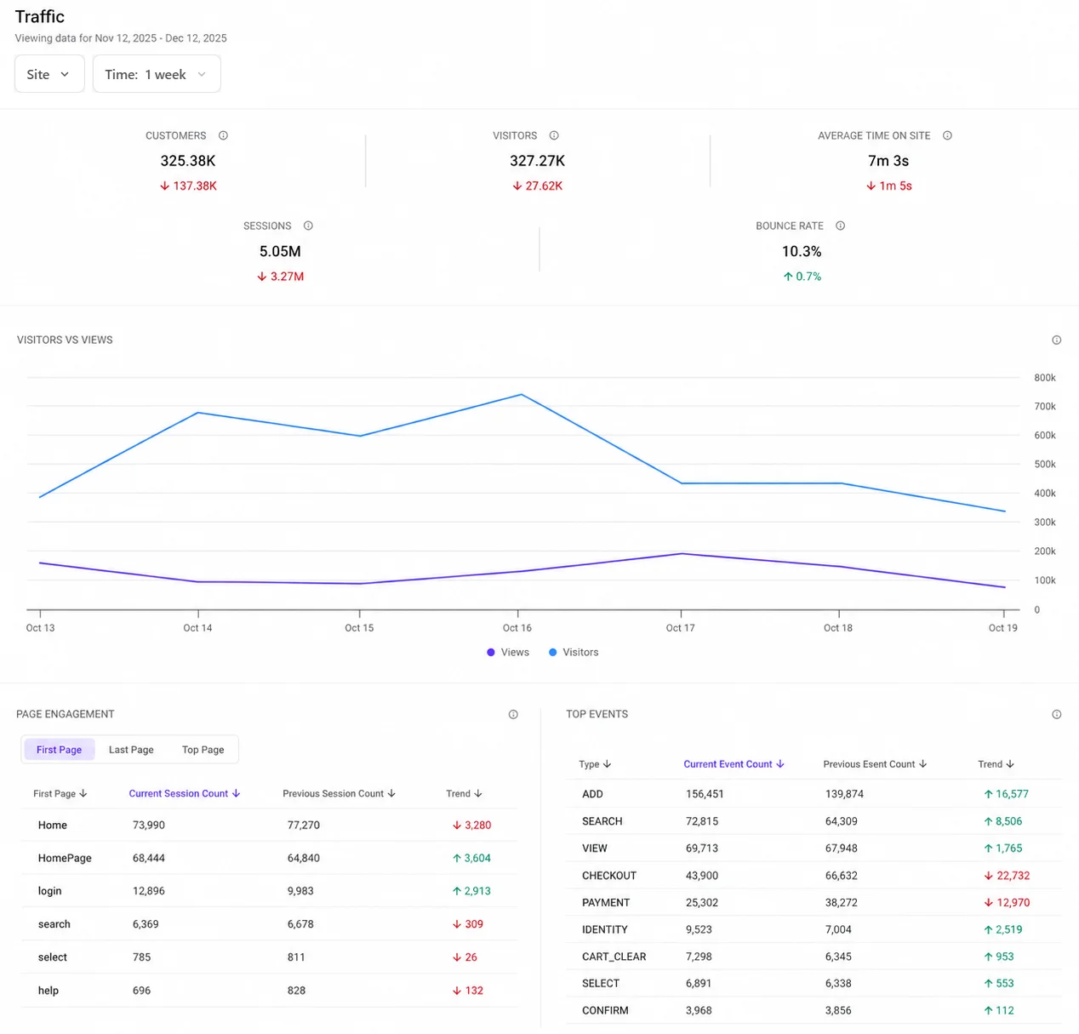Screen dimensions: 1079x1034
Task: Toggle the Visitors legend series
Action: (574, 652)
